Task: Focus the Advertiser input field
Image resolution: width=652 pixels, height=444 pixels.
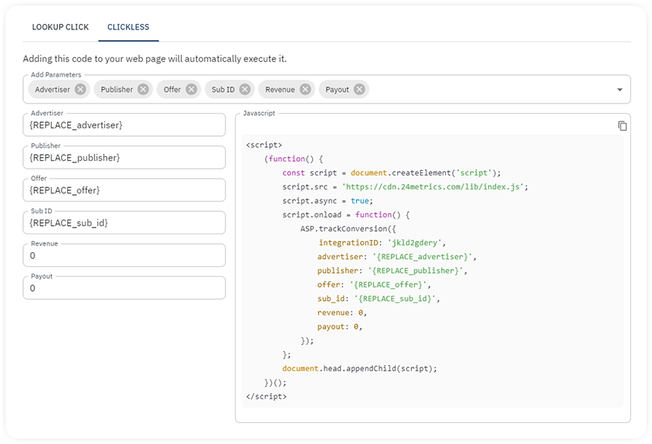Action: pyautogui.click(x=124, y=125)
